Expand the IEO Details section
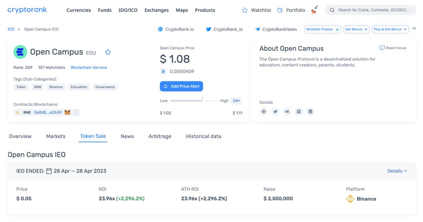423x222 pixels. [x=397, y=171]
